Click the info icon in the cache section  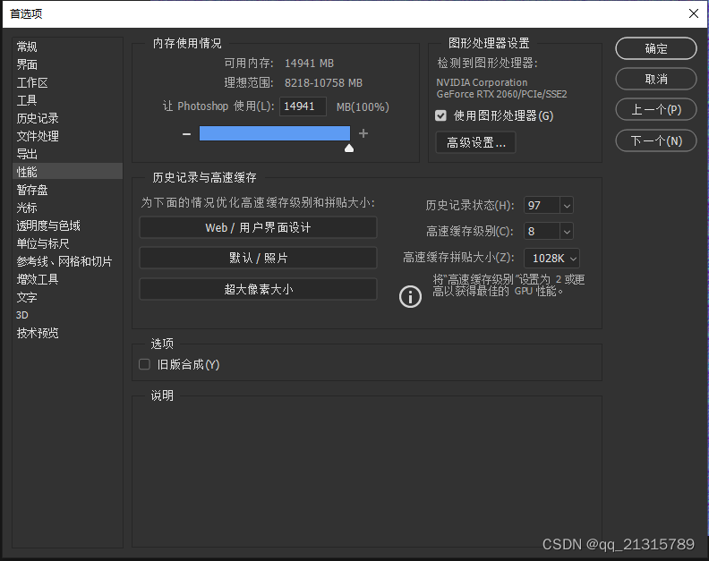coord(410,297)
